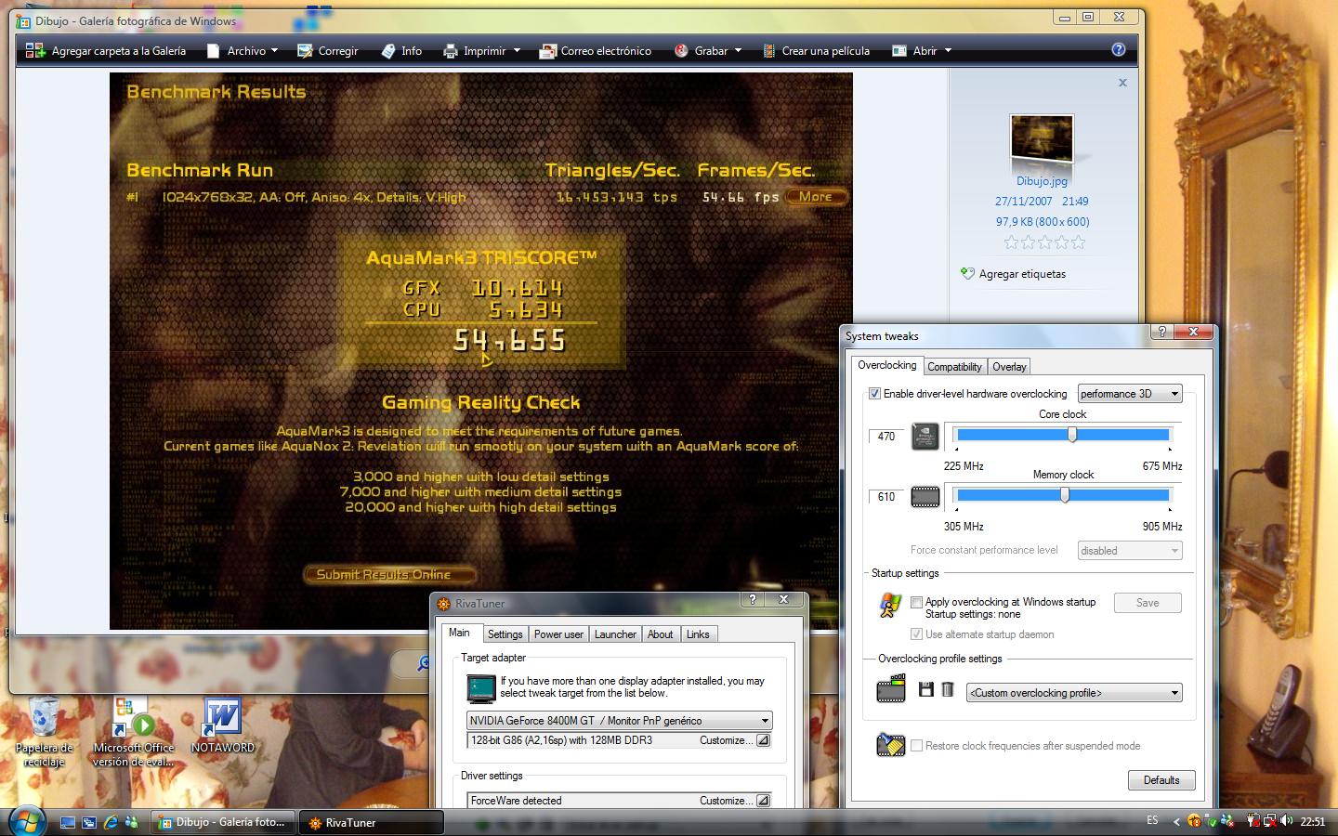This screenshot has width=1338, height=836.
Task: Rate the photo five stars
Action: 1078,242
